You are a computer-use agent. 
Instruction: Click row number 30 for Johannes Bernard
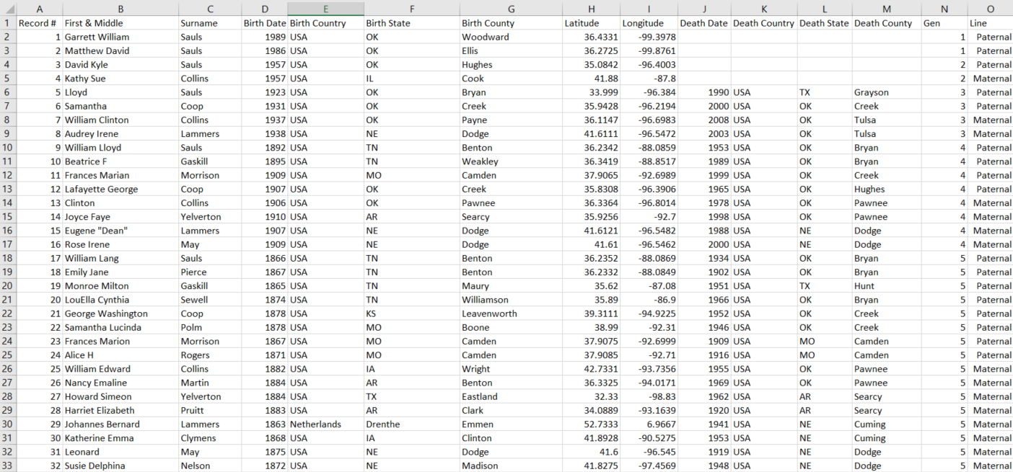coord(9,424)
